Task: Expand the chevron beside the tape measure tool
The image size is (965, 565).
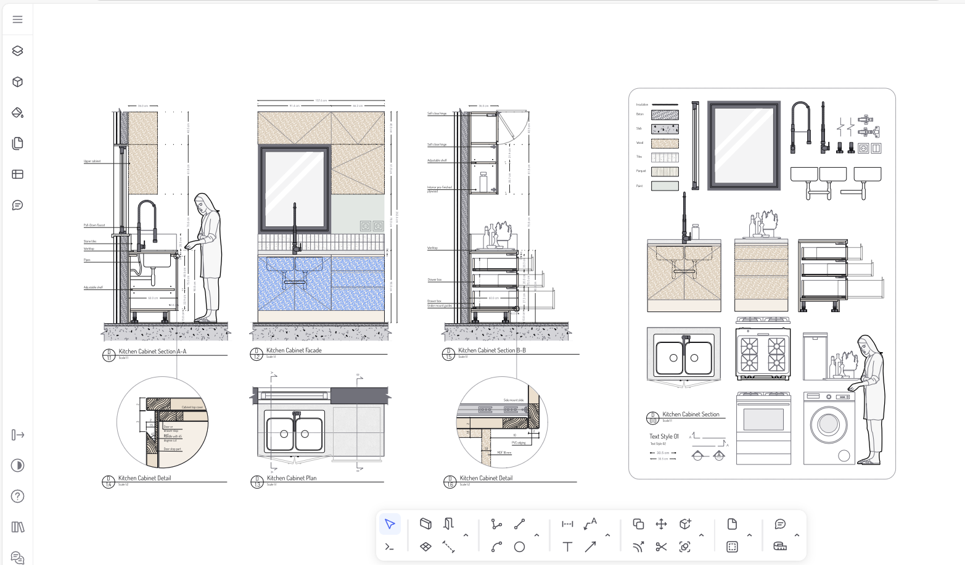Action: [797, 535]
